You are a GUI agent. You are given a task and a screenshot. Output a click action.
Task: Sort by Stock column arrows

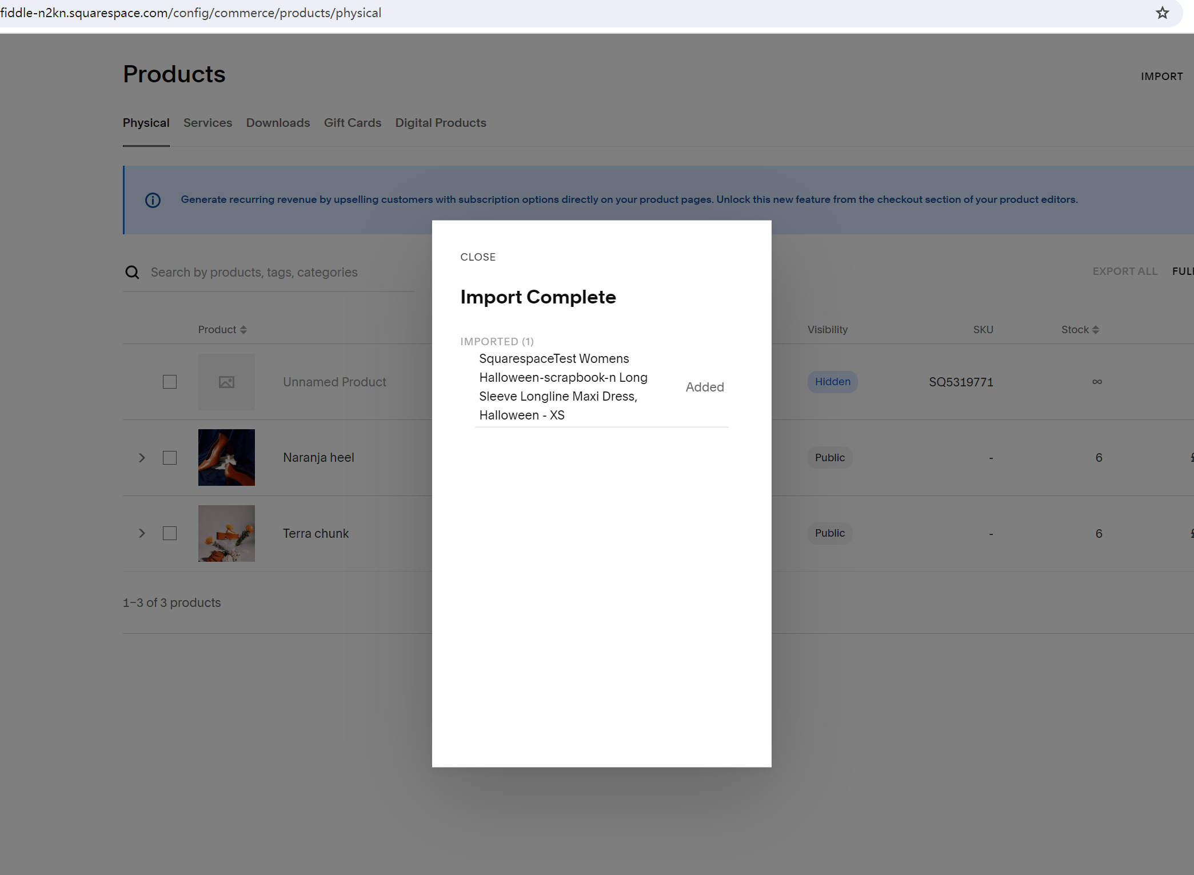(1095, 330)
